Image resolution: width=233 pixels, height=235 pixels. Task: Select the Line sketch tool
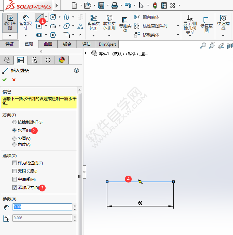pyautogui.click(x=39, y=17)
